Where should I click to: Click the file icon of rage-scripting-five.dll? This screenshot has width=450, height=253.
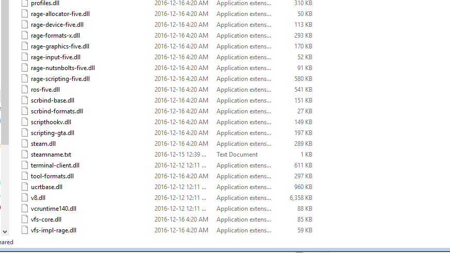click(25, 79)
